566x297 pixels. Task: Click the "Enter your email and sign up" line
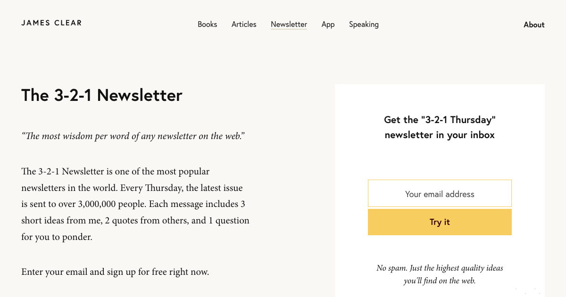click(x=115, y=272)
